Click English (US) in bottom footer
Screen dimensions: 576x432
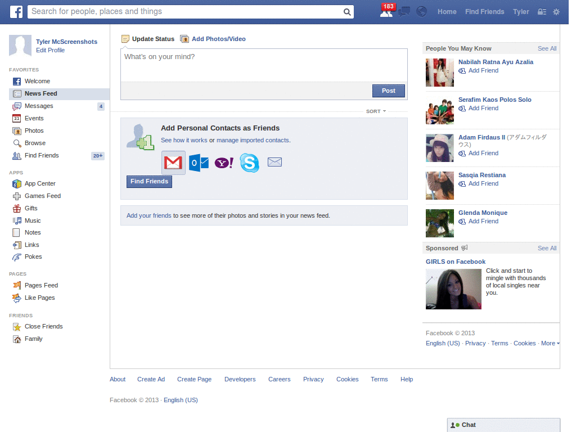[x=181, y=400]
